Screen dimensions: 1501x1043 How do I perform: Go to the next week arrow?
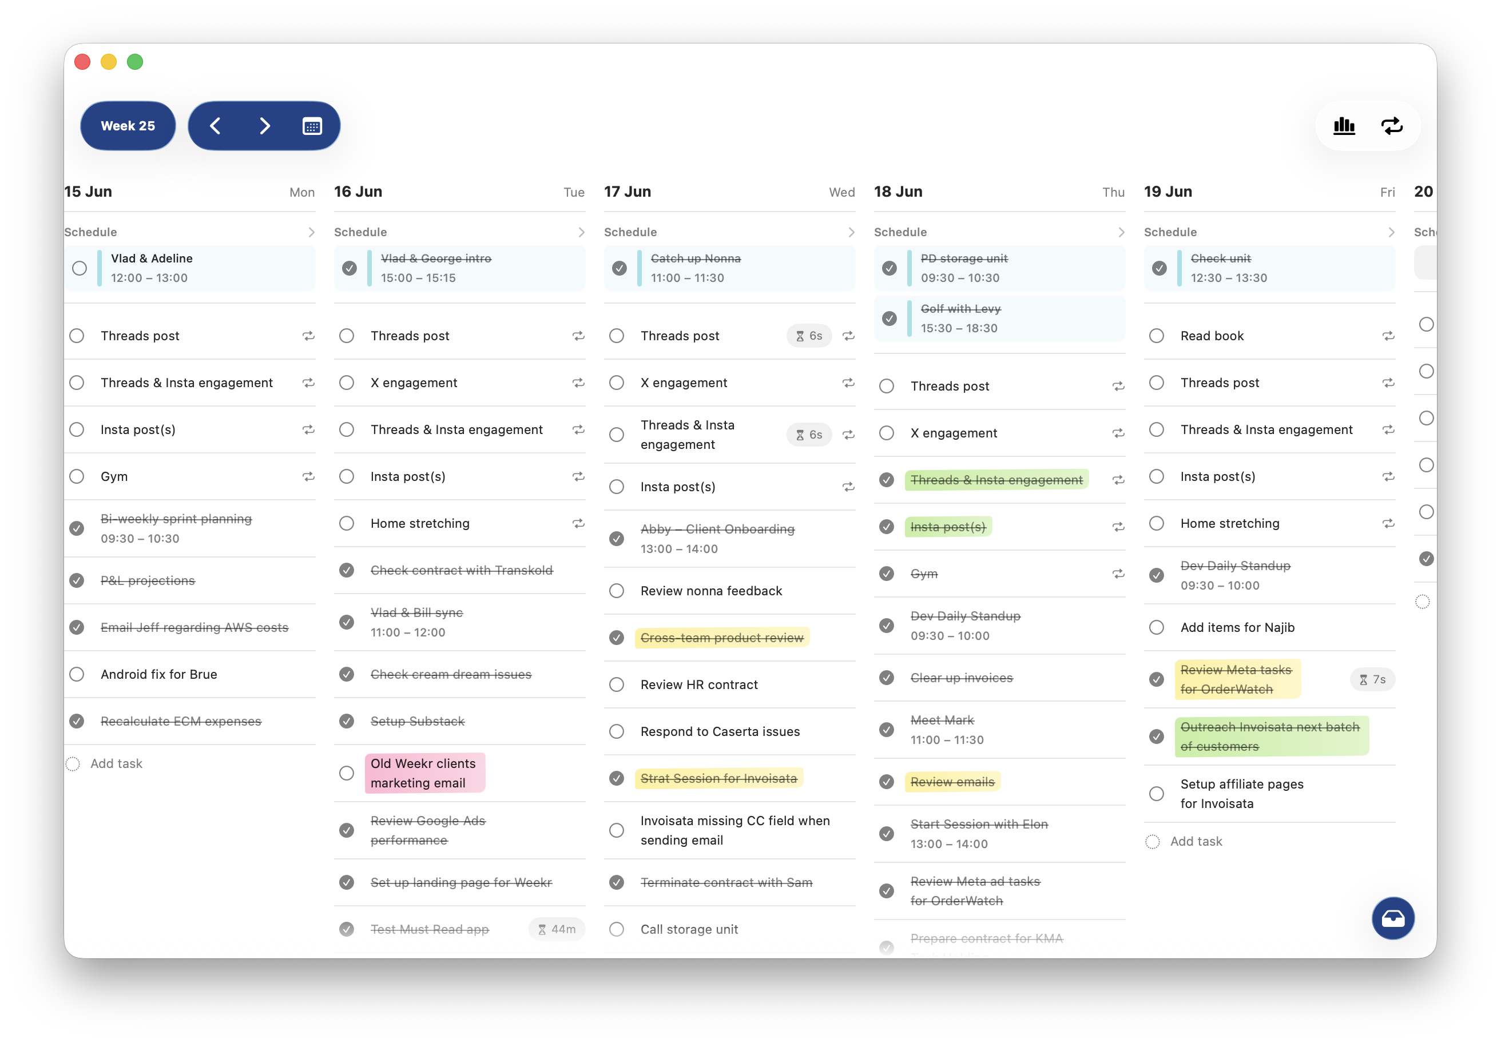[x=264, y=125]
